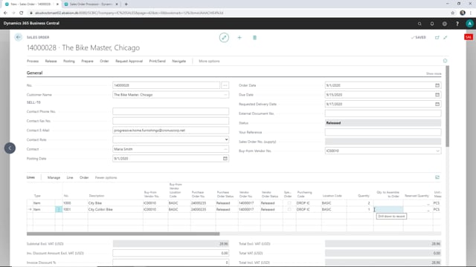Open the Posting menu

pyautogui.click(x=69, y=61)
